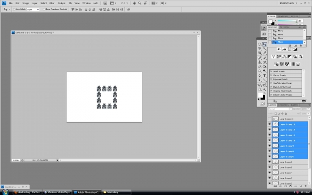This screenshot has height=195, width=312.
Task: Select the Zoom tool in the toolbox
Action: 265,89
